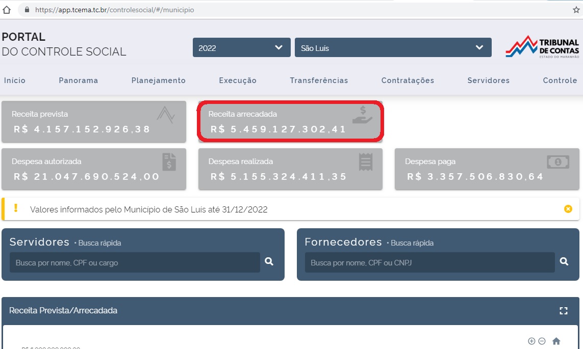Expand the Receita Prevista/Arrecadada chart to fullscreen
Screen dimensions: 583x349
tap(564, 311)
